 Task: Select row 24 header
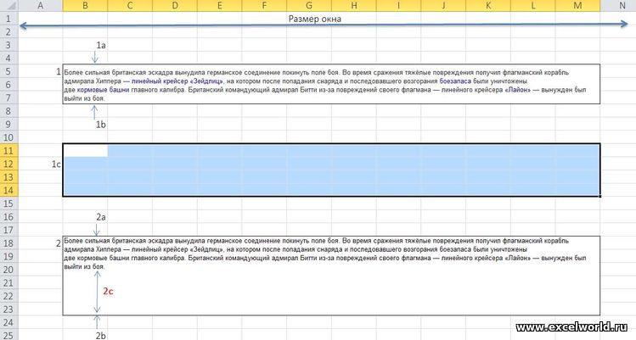pos(9,322)
